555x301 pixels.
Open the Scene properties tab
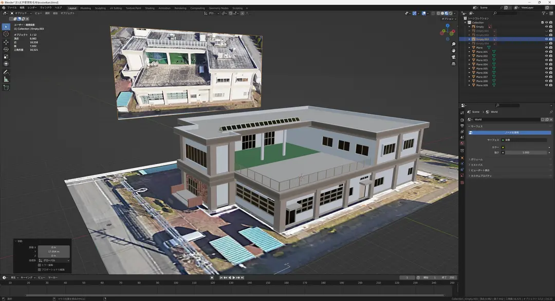point(462,137)
